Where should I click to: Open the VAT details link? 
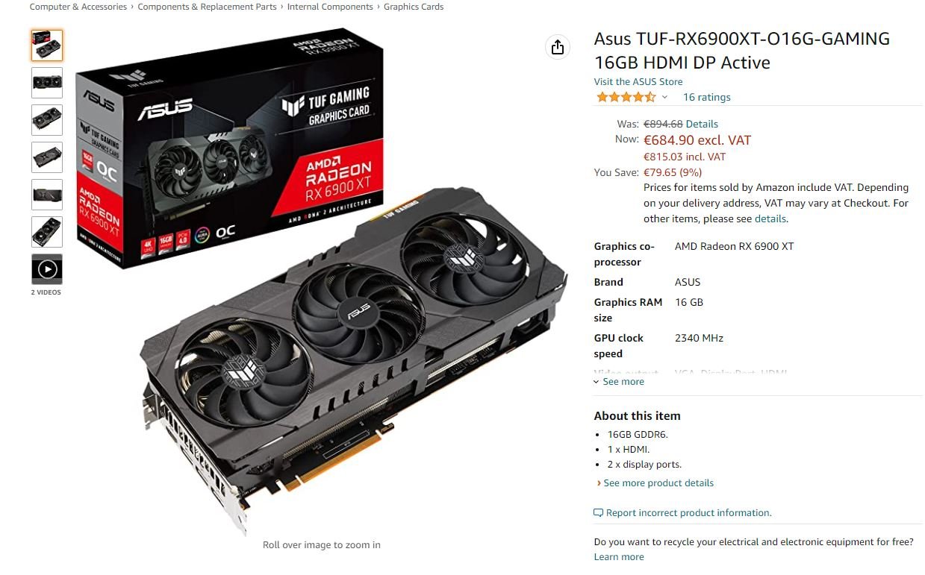point(770,219)
